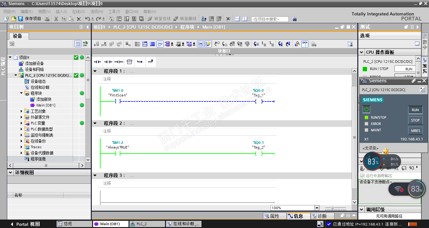Click the print icon in main toolbar
Image resolution: width=429 pixels, height=228 pixels.
coord(47,19)
